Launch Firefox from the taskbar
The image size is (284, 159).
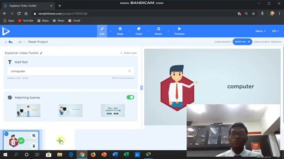coord(93,155)
